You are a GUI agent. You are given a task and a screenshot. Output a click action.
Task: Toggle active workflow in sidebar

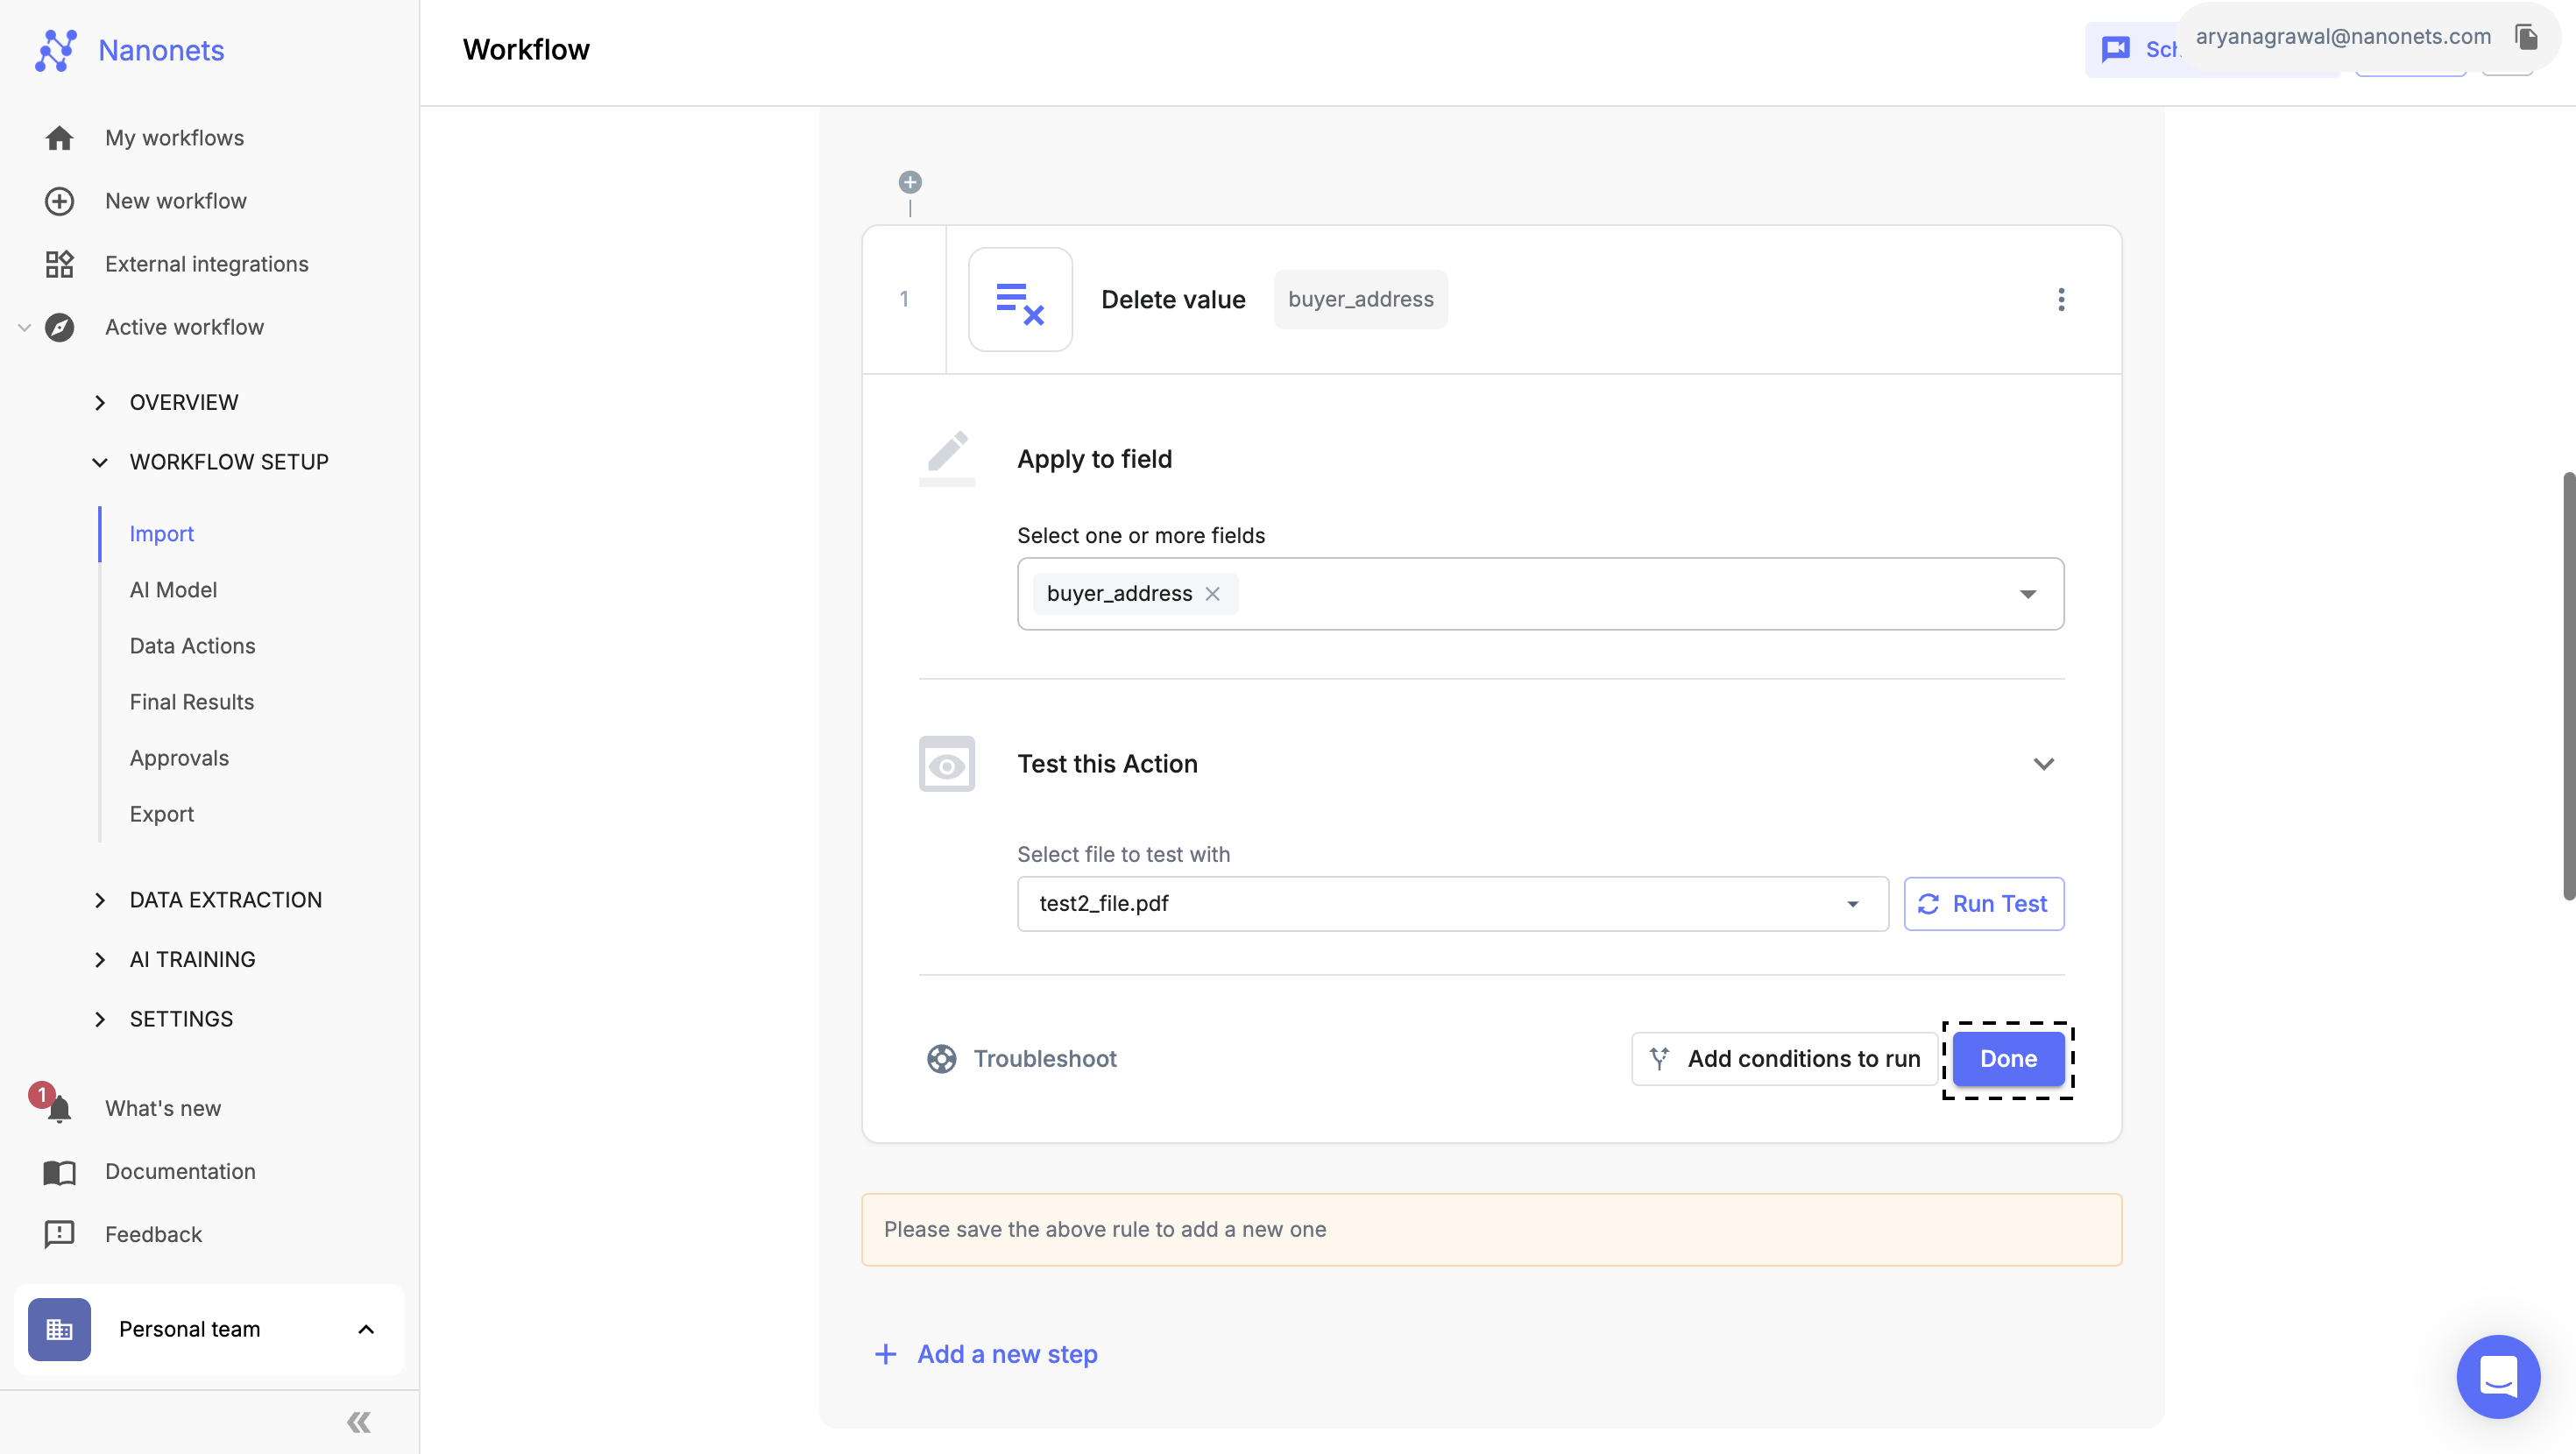(x=25, y=328)
